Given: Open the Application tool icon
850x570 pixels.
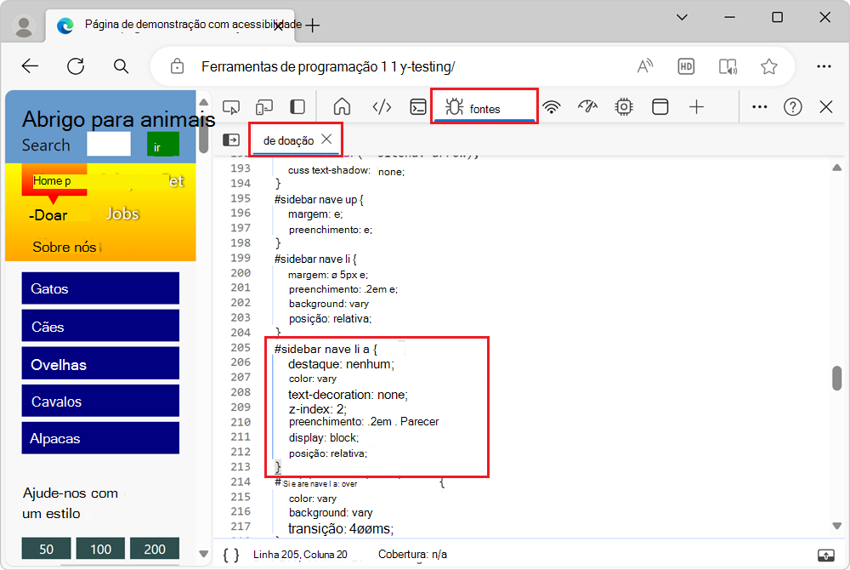Looking at the screenshot, I should tap(660, 107).
